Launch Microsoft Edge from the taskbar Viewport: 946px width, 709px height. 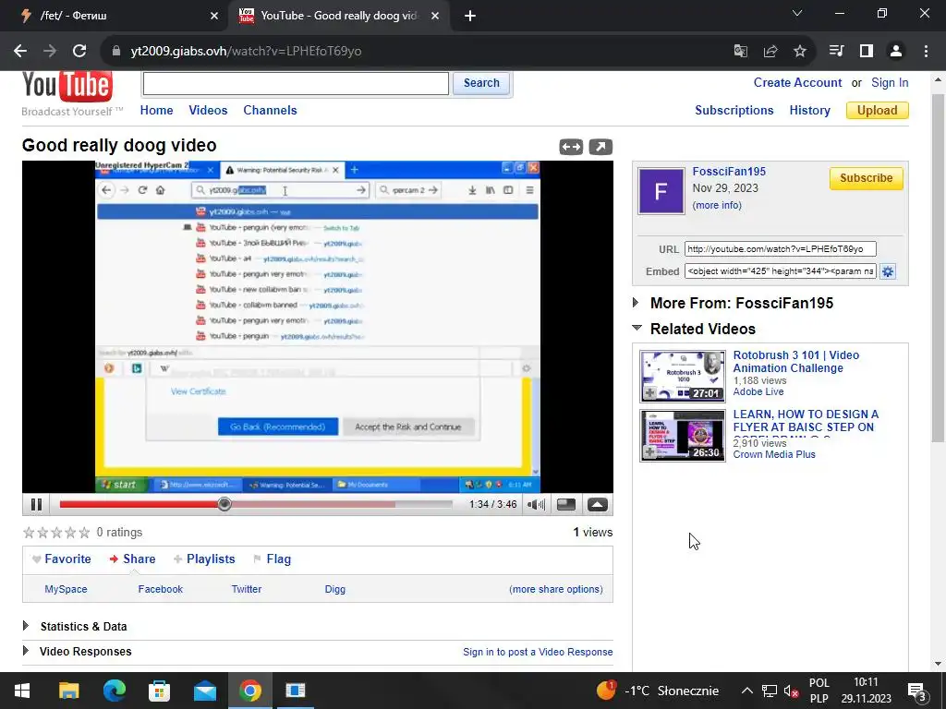point(114,691)
